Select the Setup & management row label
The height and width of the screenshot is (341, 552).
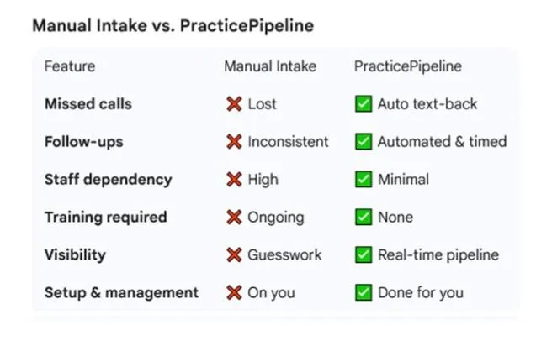click(x=121, y=292)
